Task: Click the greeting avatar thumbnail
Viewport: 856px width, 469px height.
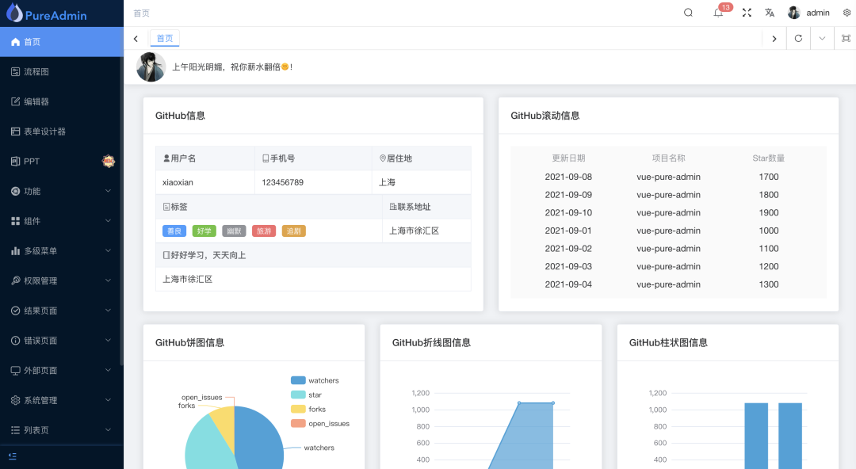Action: [x=151, y=67]
